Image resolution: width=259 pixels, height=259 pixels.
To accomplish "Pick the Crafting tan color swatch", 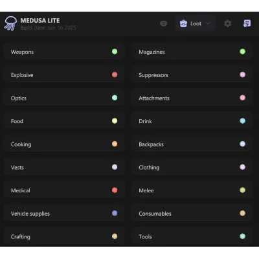I will coord(115,236).
